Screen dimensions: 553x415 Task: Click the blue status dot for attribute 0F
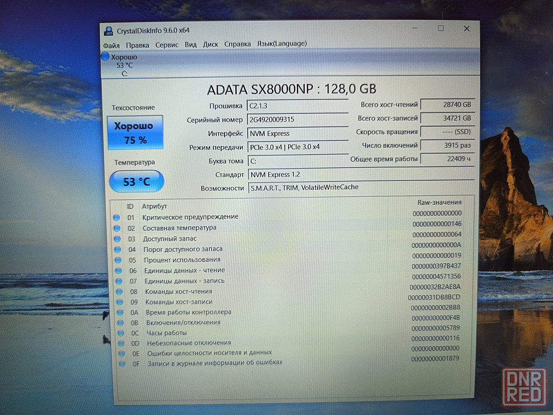coord(122,364)
